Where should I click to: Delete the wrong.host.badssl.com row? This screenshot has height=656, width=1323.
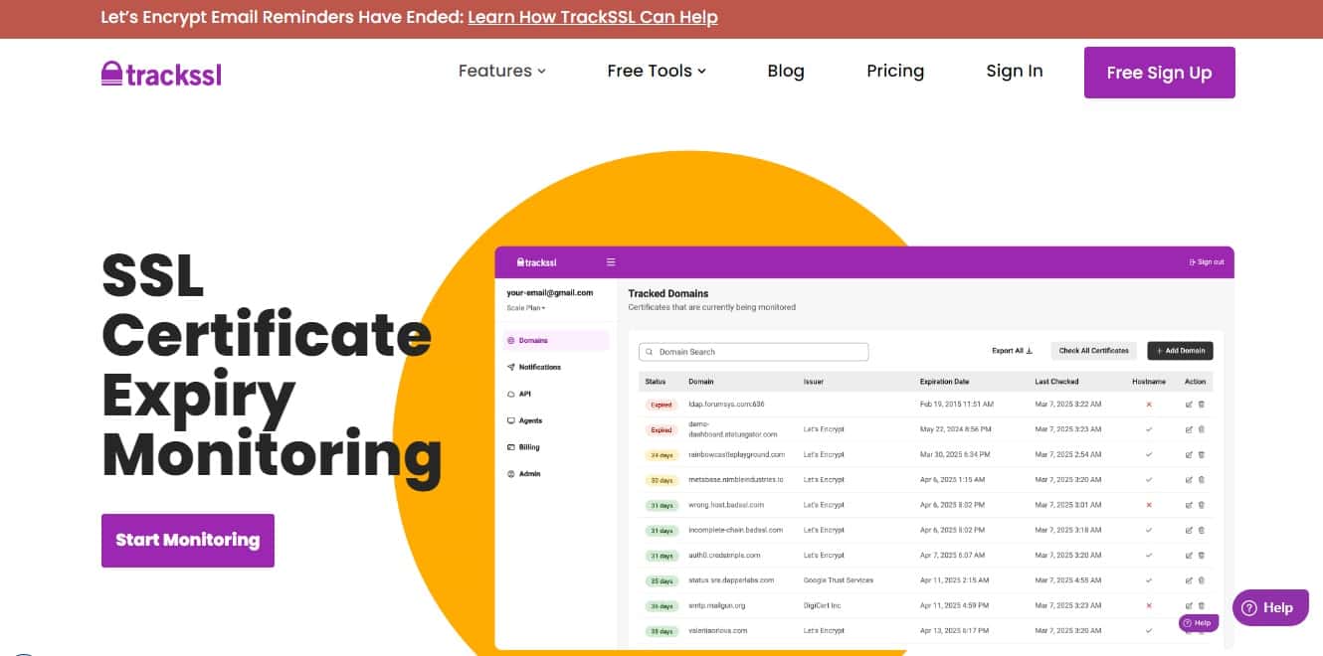click(x=1201, y=505)
